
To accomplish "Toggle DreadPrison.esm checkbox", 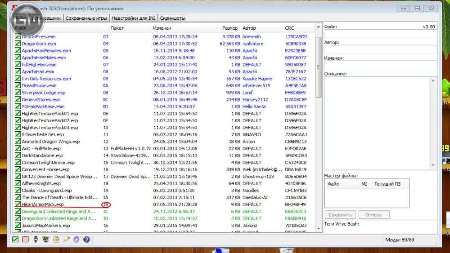I will (x=18, y=85).
